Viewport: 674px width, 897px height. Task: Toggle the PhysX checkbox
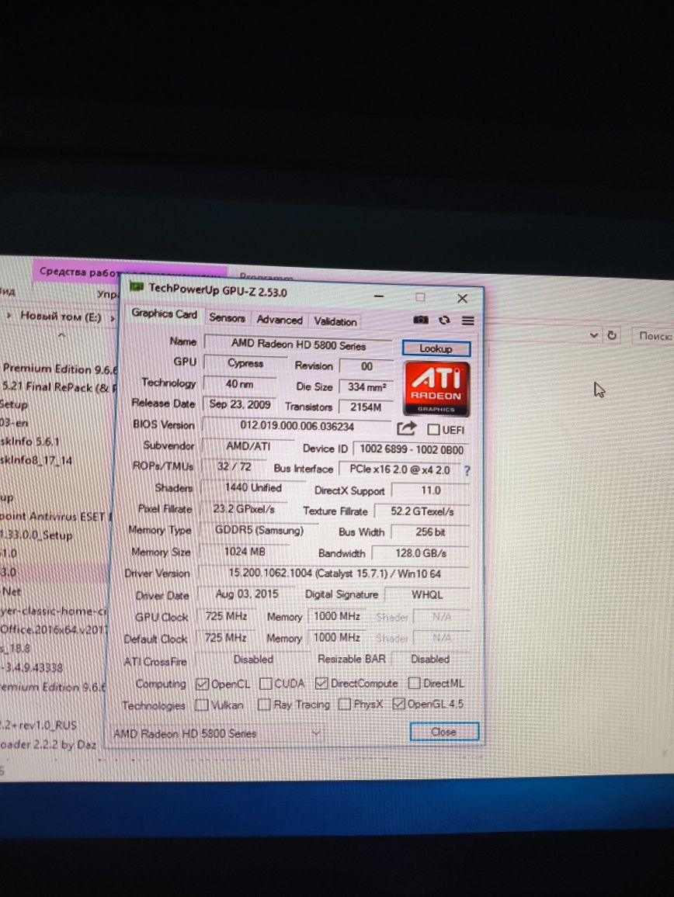(x=344, y=705)
